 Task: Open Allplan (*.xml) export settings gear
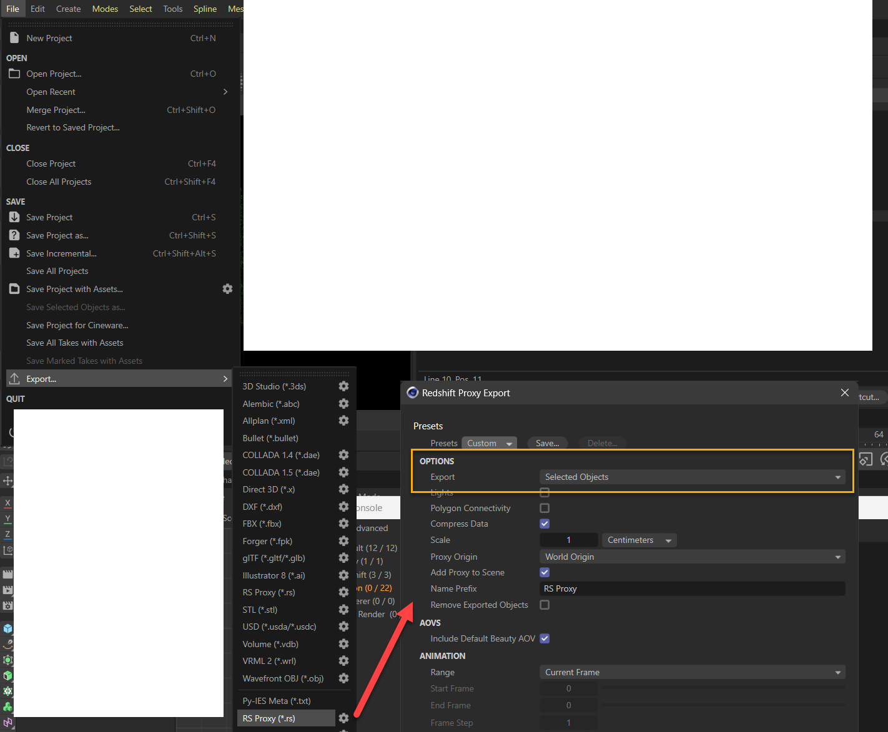(343, 421)
